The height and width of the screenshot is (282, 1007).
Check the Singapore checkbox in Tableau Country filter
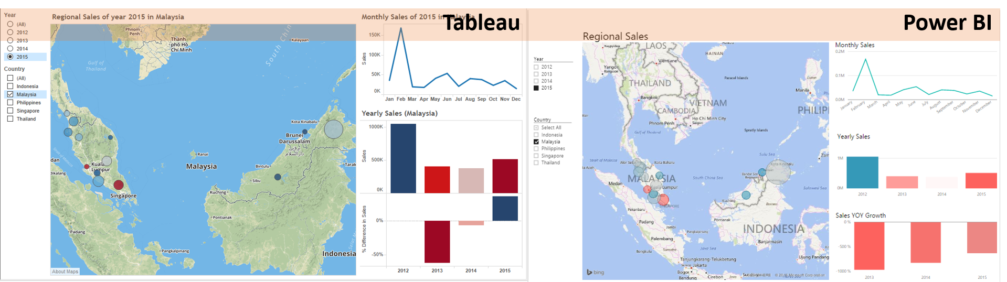pyautogui.click(x=10, y=111)
